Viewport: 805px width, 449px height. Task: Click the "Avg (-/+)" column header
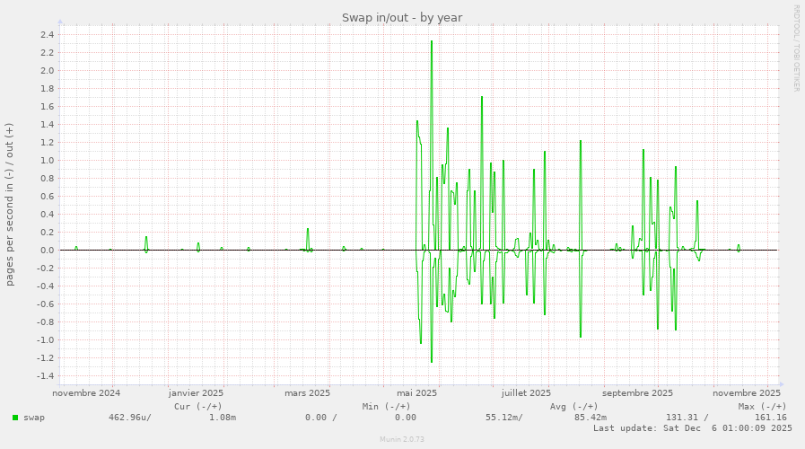tap(573, 406)
